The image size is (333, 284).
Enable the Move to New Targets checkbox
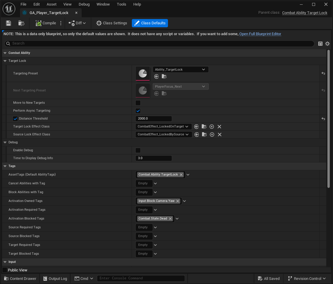click(138, 103)
